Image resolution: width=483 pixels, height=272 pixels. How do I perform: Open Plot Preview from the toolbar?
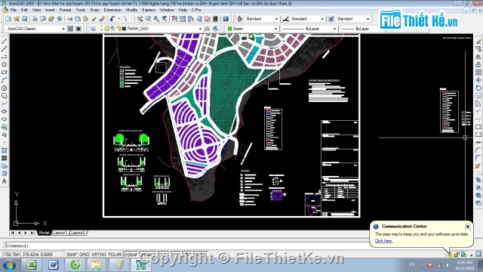tap(43, 19)
